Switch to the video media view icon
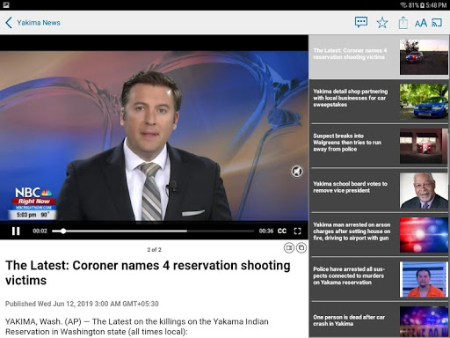The width and height of the screenshot is (450, 338). point(289,248)
